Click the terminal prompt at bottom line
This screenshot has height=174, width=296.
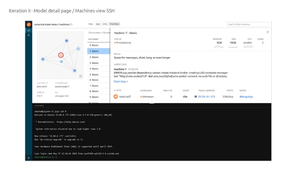tap(46, 157)
